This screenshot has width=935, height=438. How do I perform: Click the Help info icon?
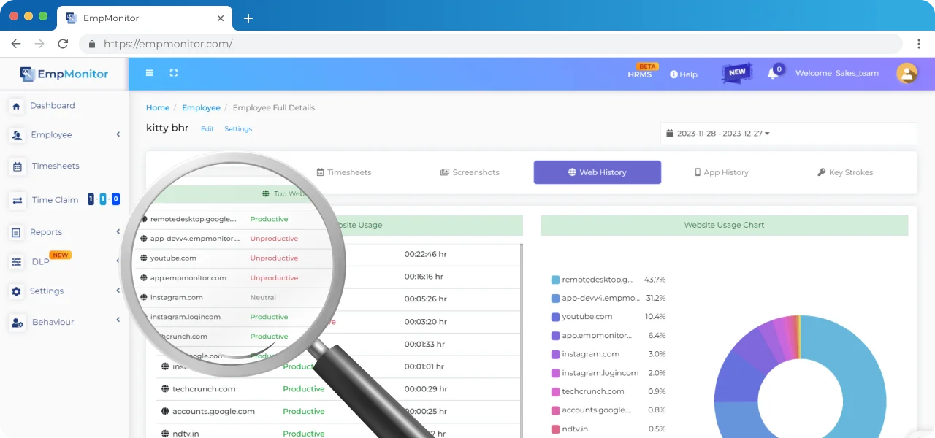[x=674, y=74]
